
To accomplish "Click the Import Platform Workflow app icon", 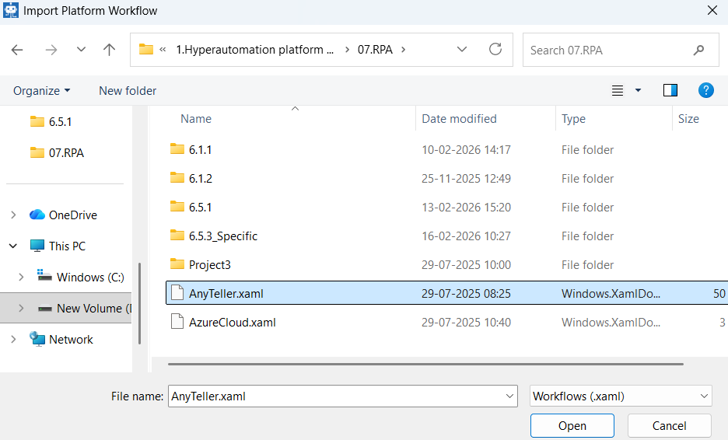I will tap(11, 10).
